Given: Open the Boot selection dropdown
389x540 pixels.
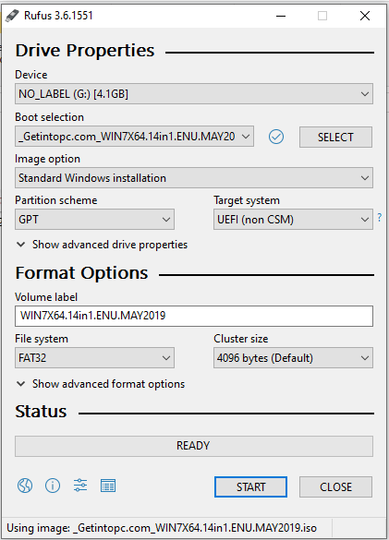Looking at the screenshot, I should click(x=135, y=137).
